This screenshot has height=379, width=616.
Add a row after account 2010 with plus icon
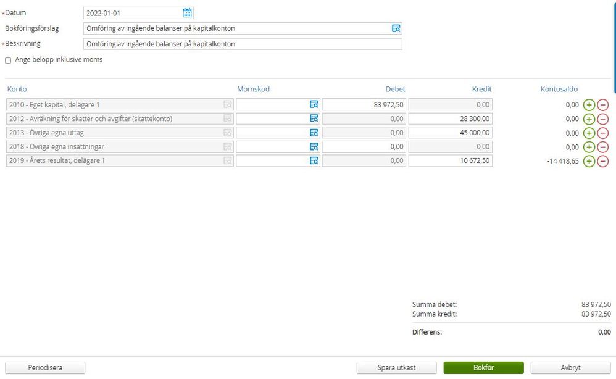tap(589, 105)
